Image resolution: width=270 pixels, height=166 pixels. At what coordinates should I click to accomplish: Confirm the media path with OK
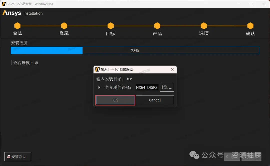(115, 100)
